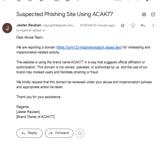Expand recipient details arrow next to registrar-abuse
Screen dimensions: 162x155
[x=44, y=31]
